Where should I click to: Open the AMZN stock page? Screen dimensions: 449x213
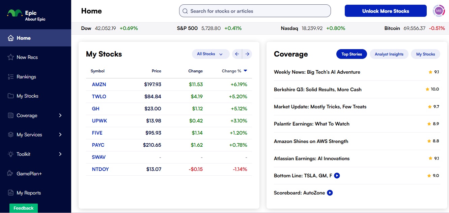point(99,84)
